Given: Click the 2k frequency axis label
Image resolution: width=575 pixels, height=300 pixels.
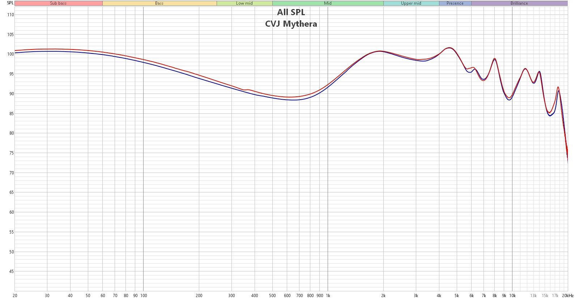Looking at the screenshot, I should pos(383,296).
